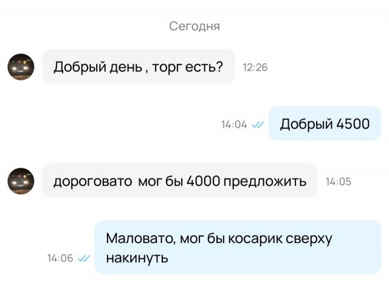This screenshot has height=294, width=389.
Task: Tap the "Маловато, мог бы косарик" reply bubble
Action: (x=238, y=247)
